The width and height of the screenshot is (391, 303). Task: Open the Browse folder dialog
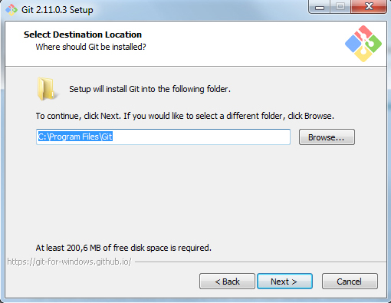pos(327,137)
